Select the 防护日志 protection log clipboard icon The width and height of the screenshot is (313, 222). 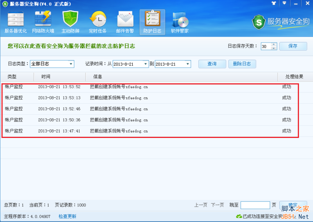pyautogui.click(x=152, y=22)
